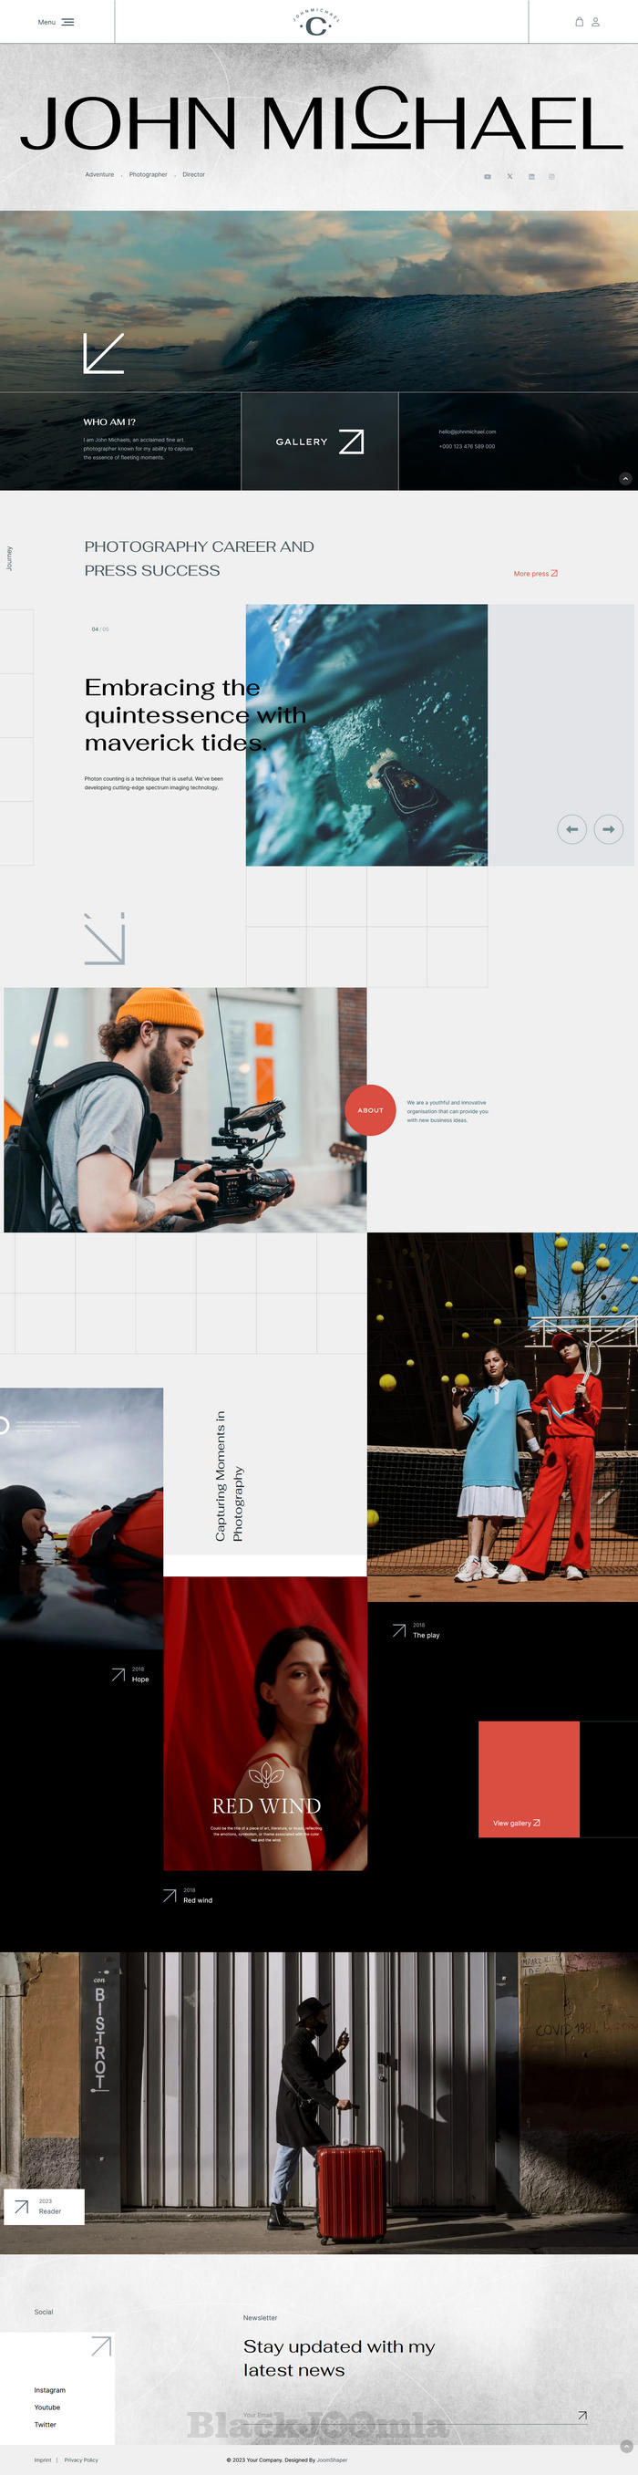Click the back-to-top button in footer

[626, 2446]
